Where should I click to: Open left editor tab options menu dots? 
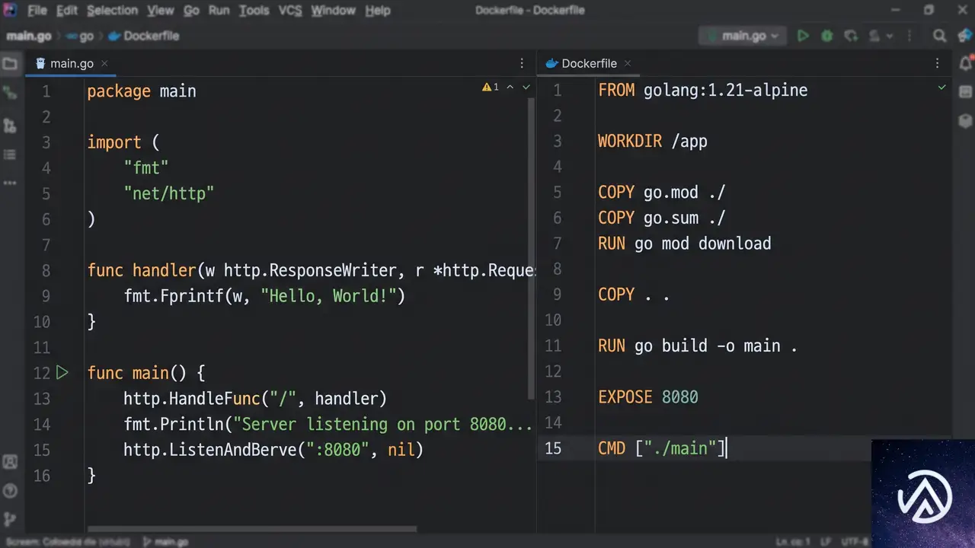[x=522, y=63]
